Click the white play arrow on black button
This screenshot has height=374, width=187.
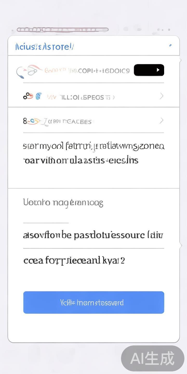[158, 70]
